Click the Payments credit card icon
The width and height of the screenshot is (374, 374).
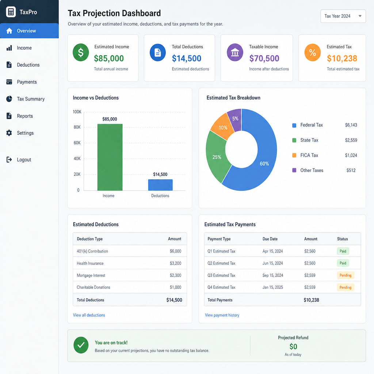tap(9, 82)
